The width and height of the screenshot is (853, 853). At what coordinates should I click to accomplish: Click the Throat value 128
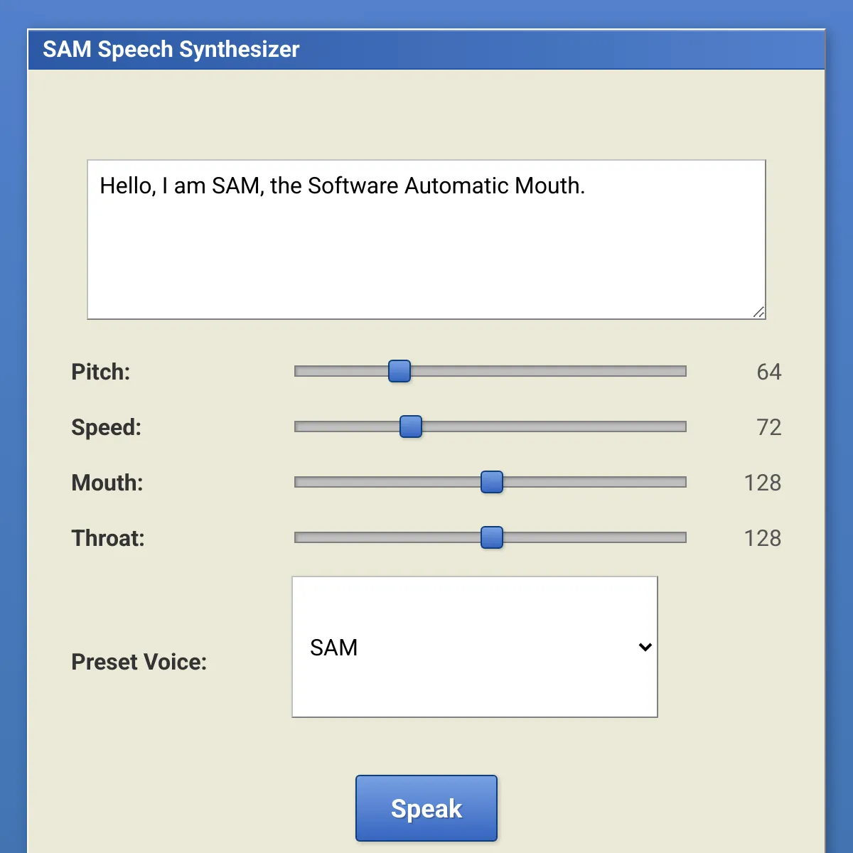[x=763, y=538]
